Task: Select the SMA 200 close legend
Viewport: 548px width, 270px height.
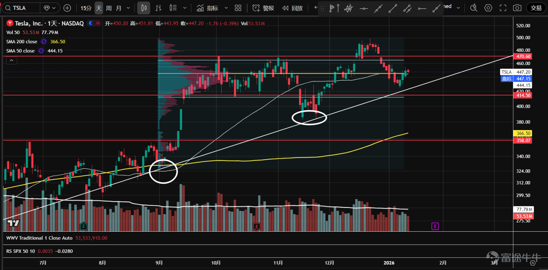Action: [x=22, y=42]
